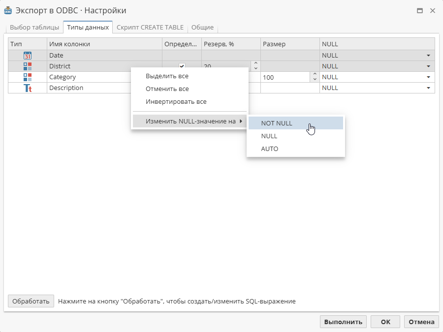
Task: Switch to 'Типы данных' tab
Action: (x=88, y=28)
